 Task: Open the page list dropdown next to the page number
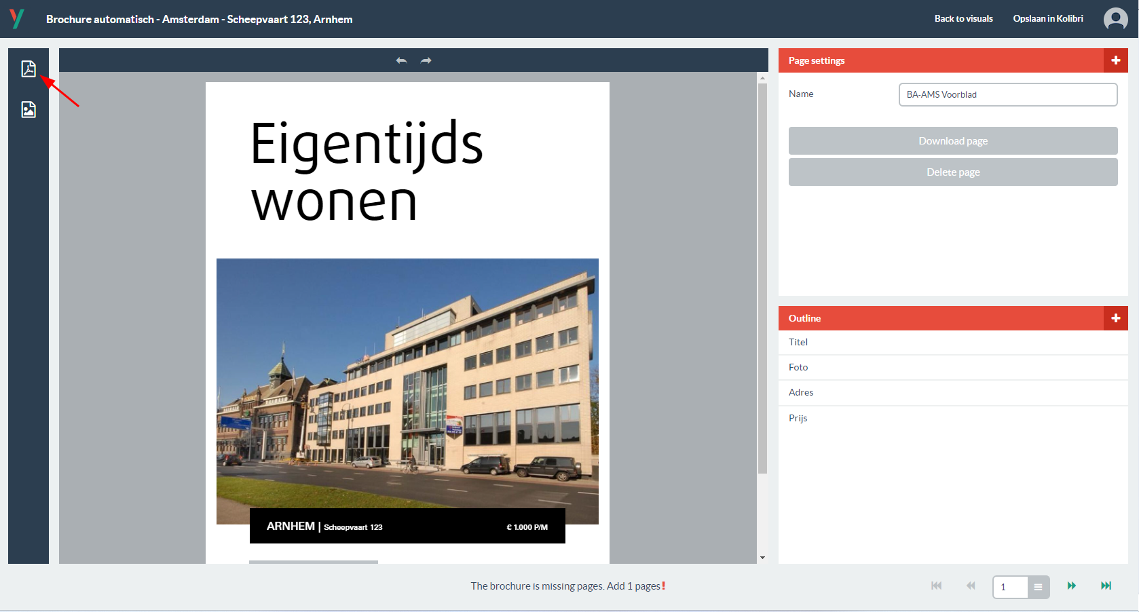coord(1039,587)
